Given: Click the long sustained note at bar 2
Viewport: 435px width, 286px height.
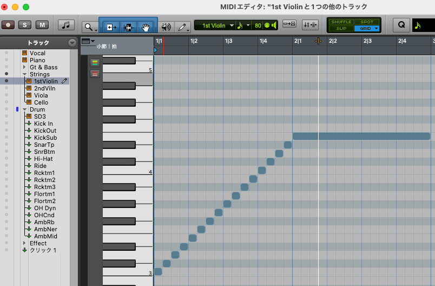Looking at the screenshot, I should pos(361,136).
